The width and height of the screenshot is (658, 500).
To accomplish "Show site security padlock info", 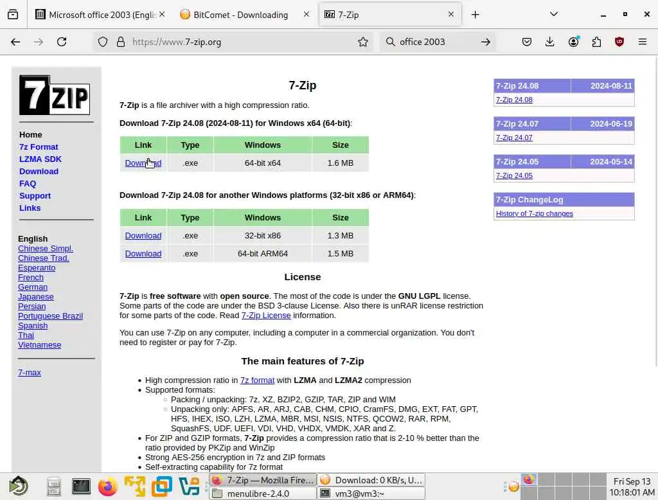I will [121, 42].
